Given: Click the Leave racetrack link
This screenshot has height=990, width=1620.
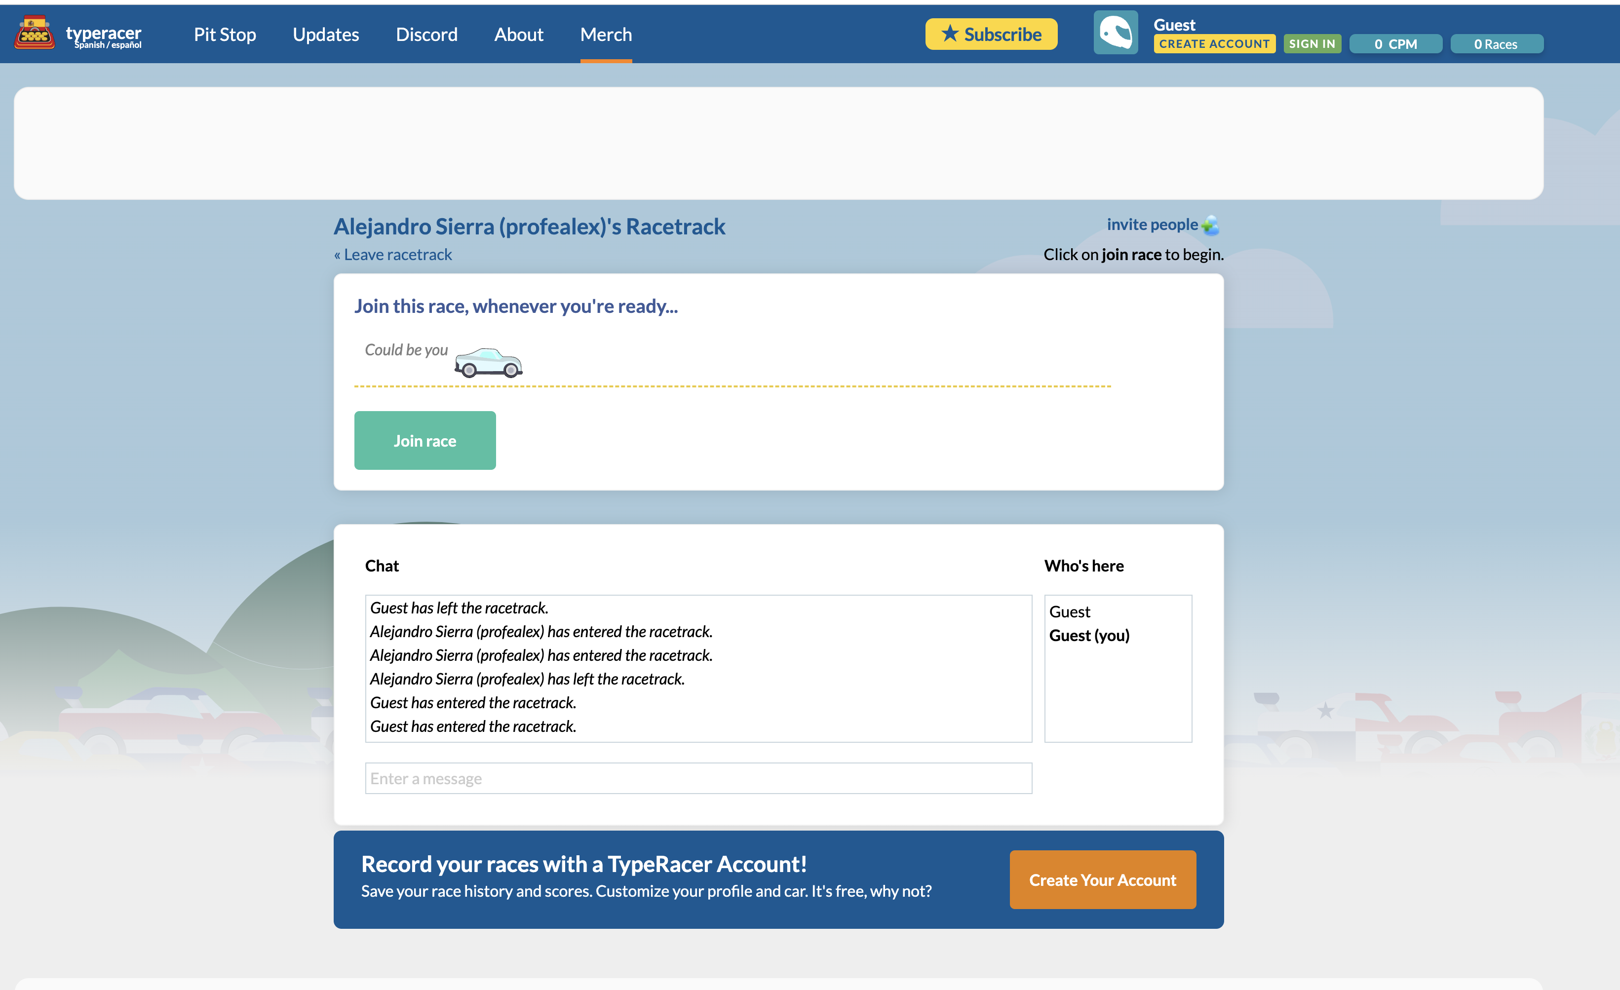Looking at the screenshot, I should pos(393,254).
